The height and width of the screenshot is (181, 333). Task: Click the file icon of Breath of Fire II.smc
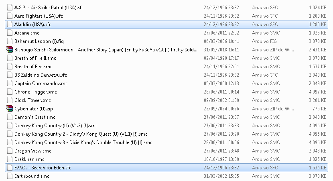pyautogui.click(x=10, y=58)
